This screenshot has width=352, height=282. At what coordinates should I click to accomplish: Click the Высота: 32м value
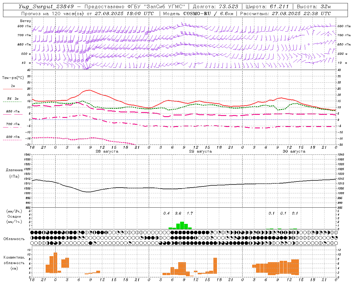click(313, 7)
